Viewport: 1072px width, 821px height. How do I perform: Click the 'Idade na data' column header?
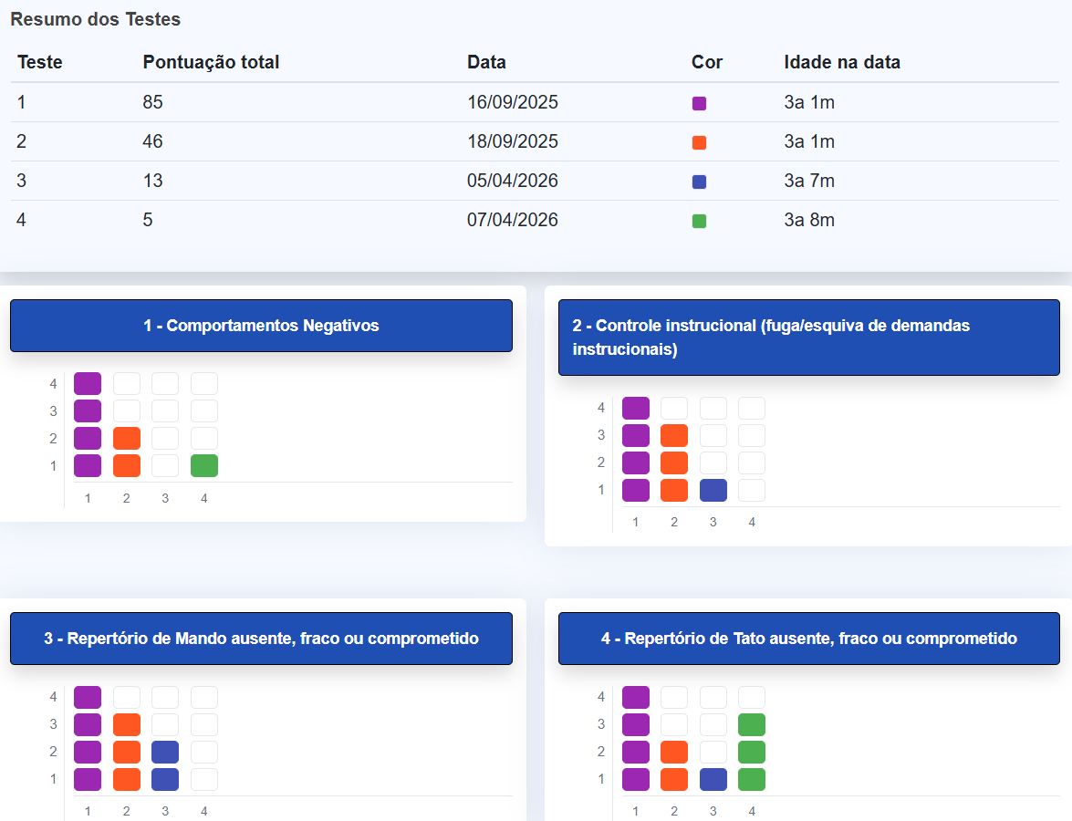point(841,62)
